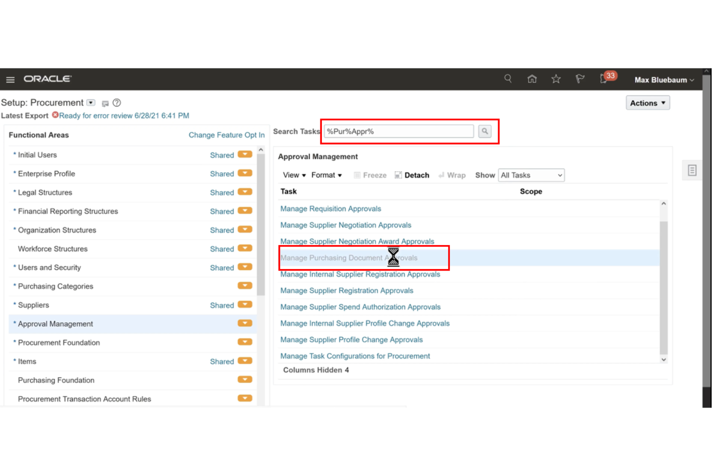Open the Actions dropdown button
This screenshot has height=476, width=713.
coord(647,103)
